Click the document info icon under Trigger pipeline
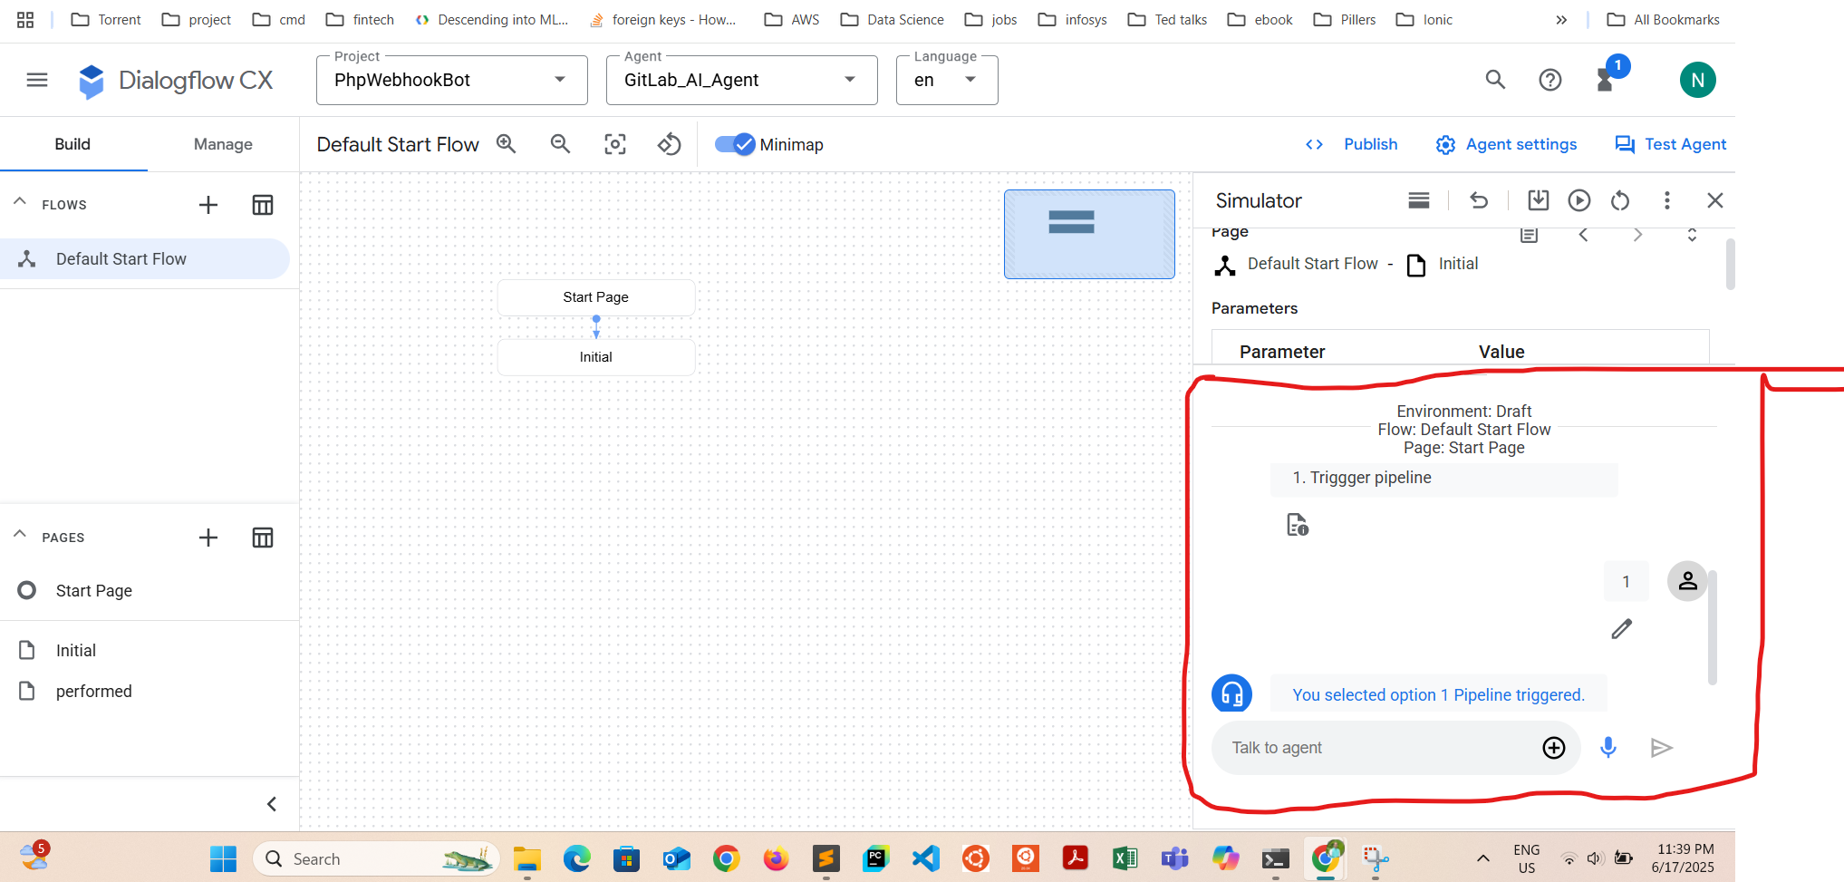This screenshot has height=882, width=1844. tap(1298, 525)
